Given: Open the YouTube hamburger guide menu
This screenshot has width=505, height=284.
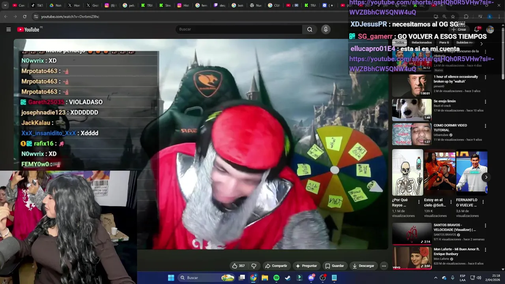Looking at the screenshot, I should (x=8, y=29).
